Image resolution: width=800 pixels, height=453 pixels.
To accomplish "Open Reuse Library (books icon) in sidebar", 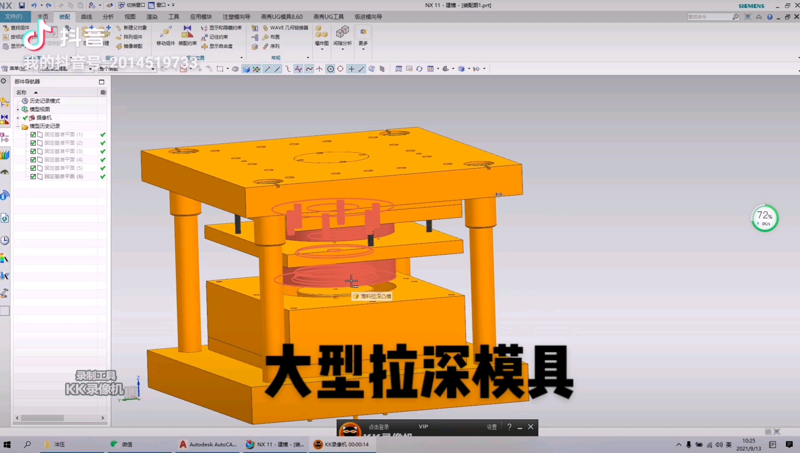I will (5, 155).
